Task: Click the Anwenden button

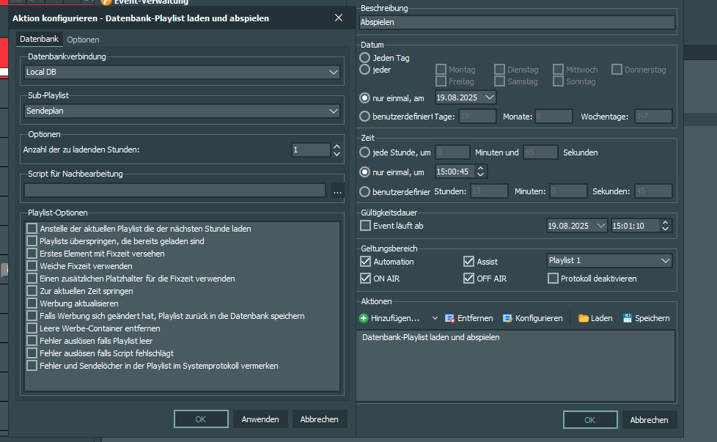Action: click(260, 419)
